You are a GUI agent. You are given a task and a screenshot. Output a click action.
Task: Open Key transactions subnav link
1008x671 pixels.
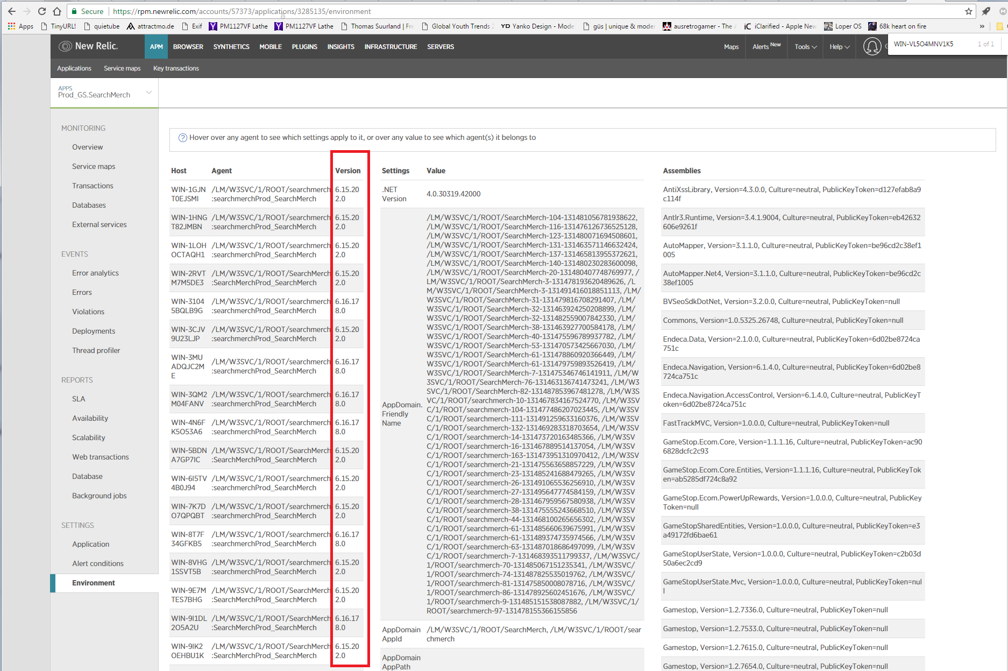click(176, 68)
